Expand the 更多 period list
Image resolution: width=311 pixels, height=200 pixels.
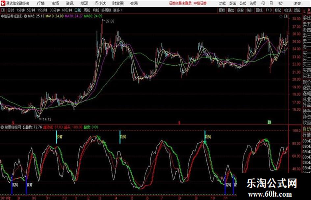[118, 10]
